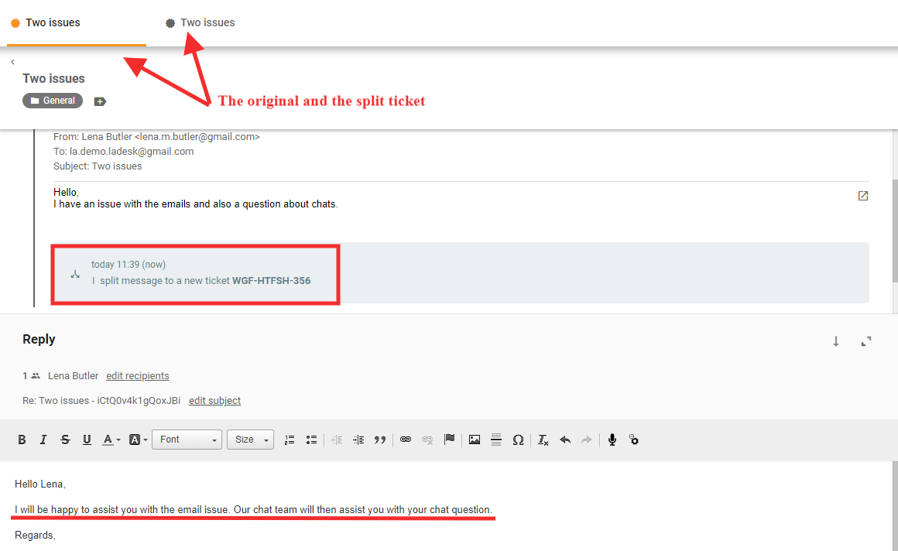Toggle underline formatting
Image resolution: width=898 pixels, height=551 pixels.
pos(87,440)
